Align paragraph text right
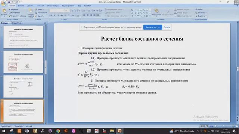Image resolution: width=239 pixels, height=134 pixels. point(91,15)
